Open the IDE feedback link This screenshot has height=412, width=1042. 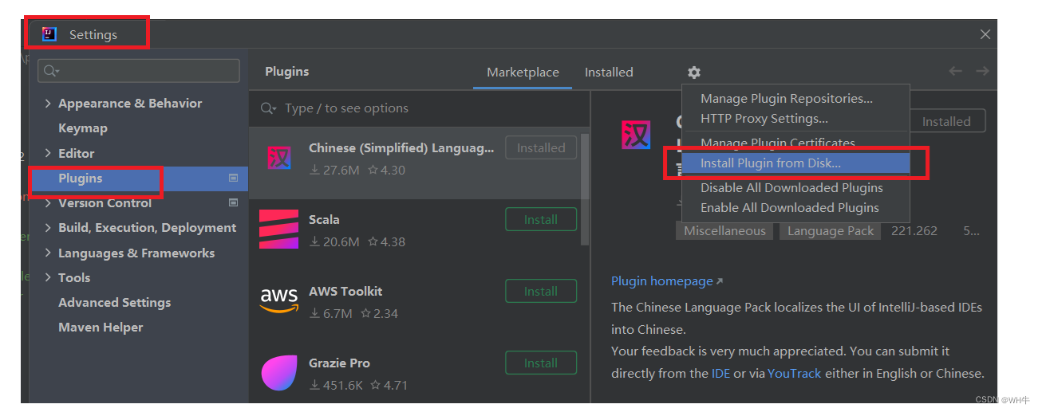click(720, 373)
